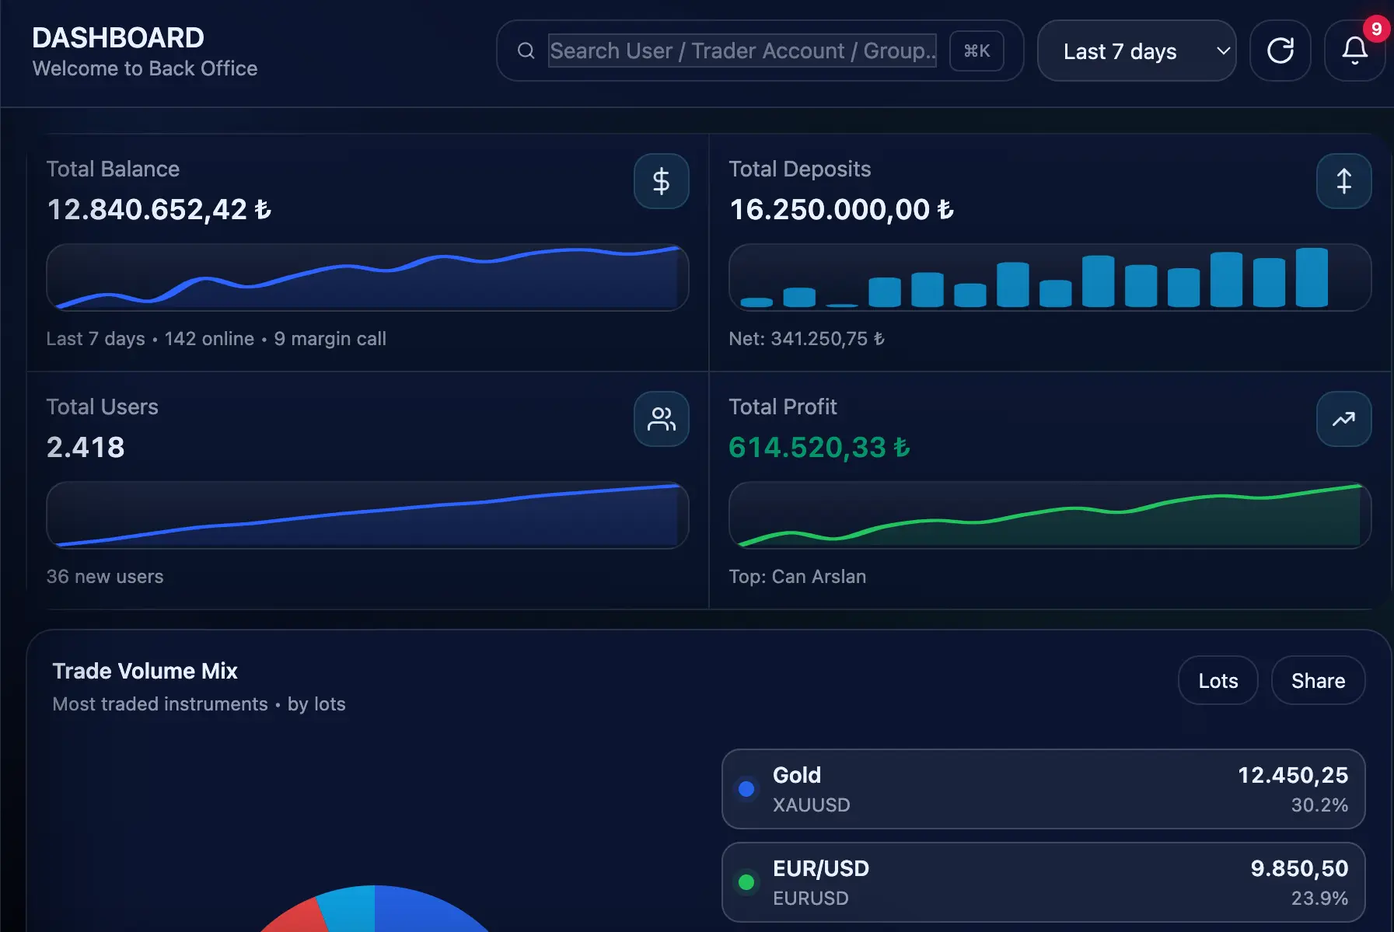Screen dimensions: 1394x932
Task: Click the magnifier search icon
Action: pos(526,51)
